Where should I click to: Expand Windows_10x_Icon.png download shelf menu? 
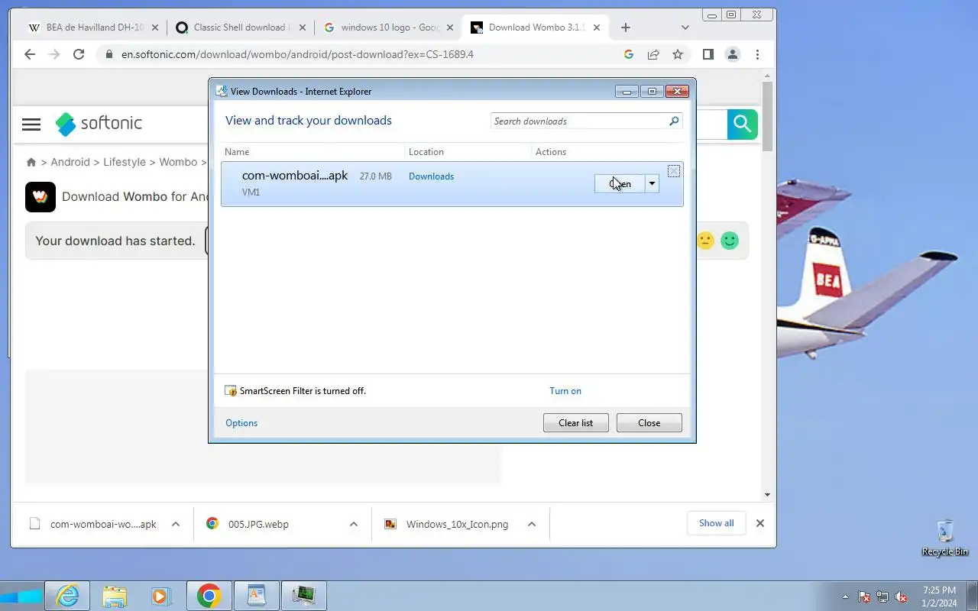[x=532, y=524]
